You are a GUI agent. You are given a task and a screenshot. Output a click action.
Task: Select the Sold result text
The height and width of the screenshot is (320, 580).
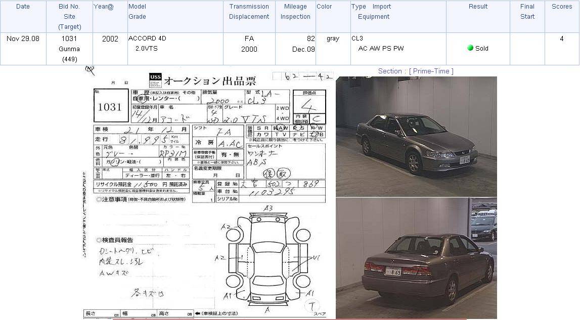(481, 49)
